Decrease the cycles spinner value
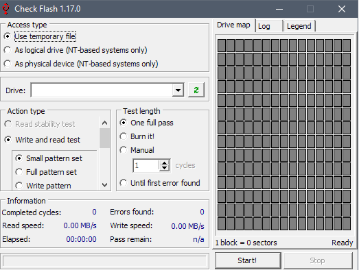Screen dimensions: 359x270 coord(164,169)
